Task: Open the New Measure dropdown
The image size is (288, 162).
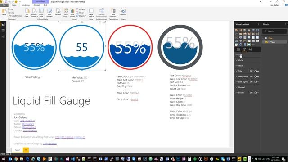Action: tap(113, 13)
